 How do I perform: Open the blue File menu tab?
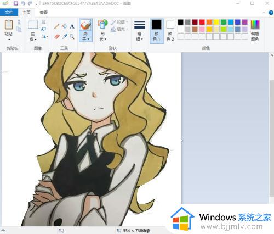pos(9,12)
